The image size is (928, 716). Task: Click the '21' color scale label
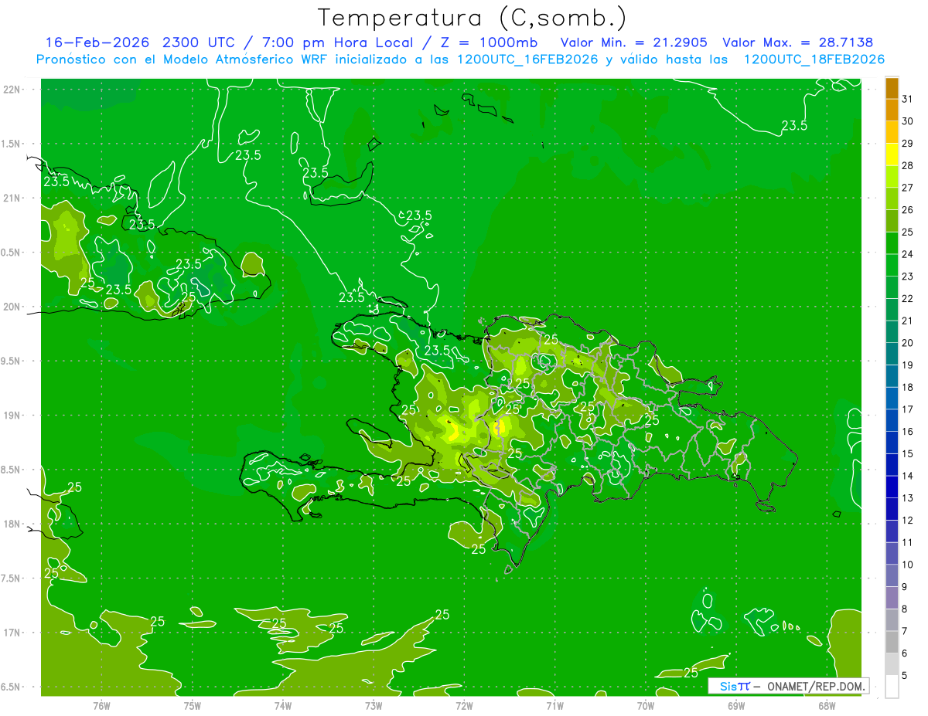click(907, 321)
